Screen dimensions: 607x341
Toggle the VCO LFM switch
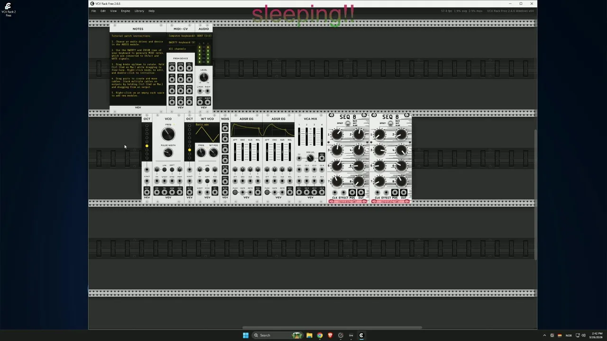click(x=165, y=170)
